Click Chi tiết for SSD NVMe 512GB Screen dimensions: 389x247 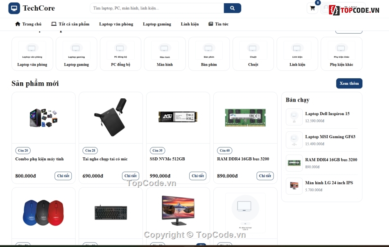(x=198, y=176)
